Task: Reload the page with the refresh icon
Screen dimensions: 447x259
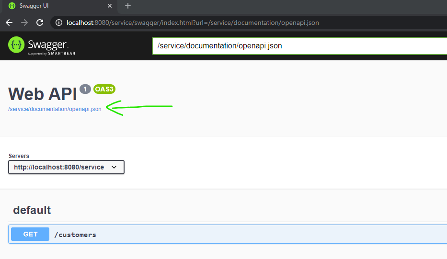Action: pyautogui.click(x=40, y=23)
